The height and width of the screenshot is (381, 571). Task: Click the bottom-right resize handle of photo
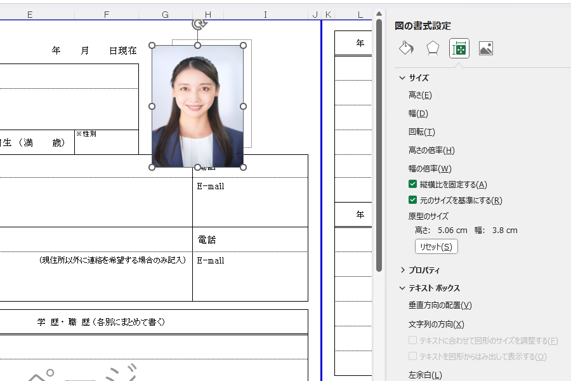point(243,167)
